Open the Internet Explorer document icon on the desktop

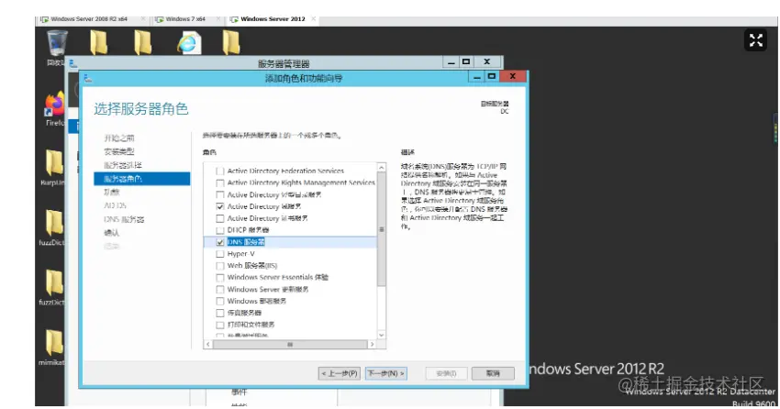click(x=189, y=43)
